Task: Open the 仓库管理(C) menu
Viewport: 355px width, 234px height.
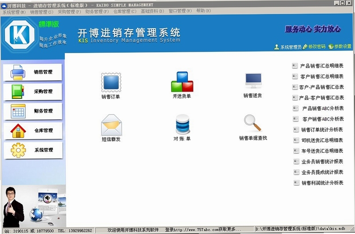Action: click(x=125, y=12)
